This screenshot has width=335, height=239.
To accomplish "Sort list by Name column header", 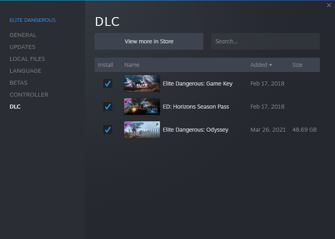I will [132, 65].
